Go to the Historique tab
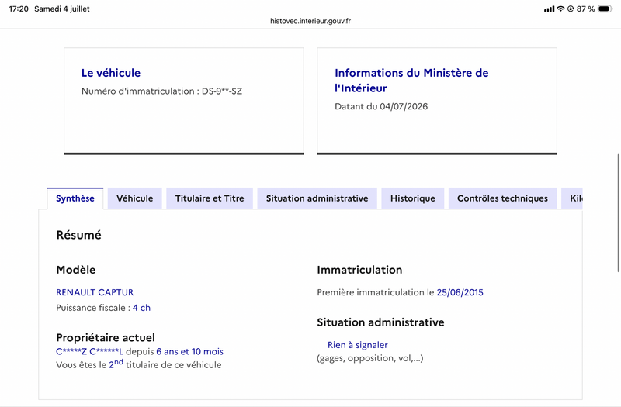 413,198
